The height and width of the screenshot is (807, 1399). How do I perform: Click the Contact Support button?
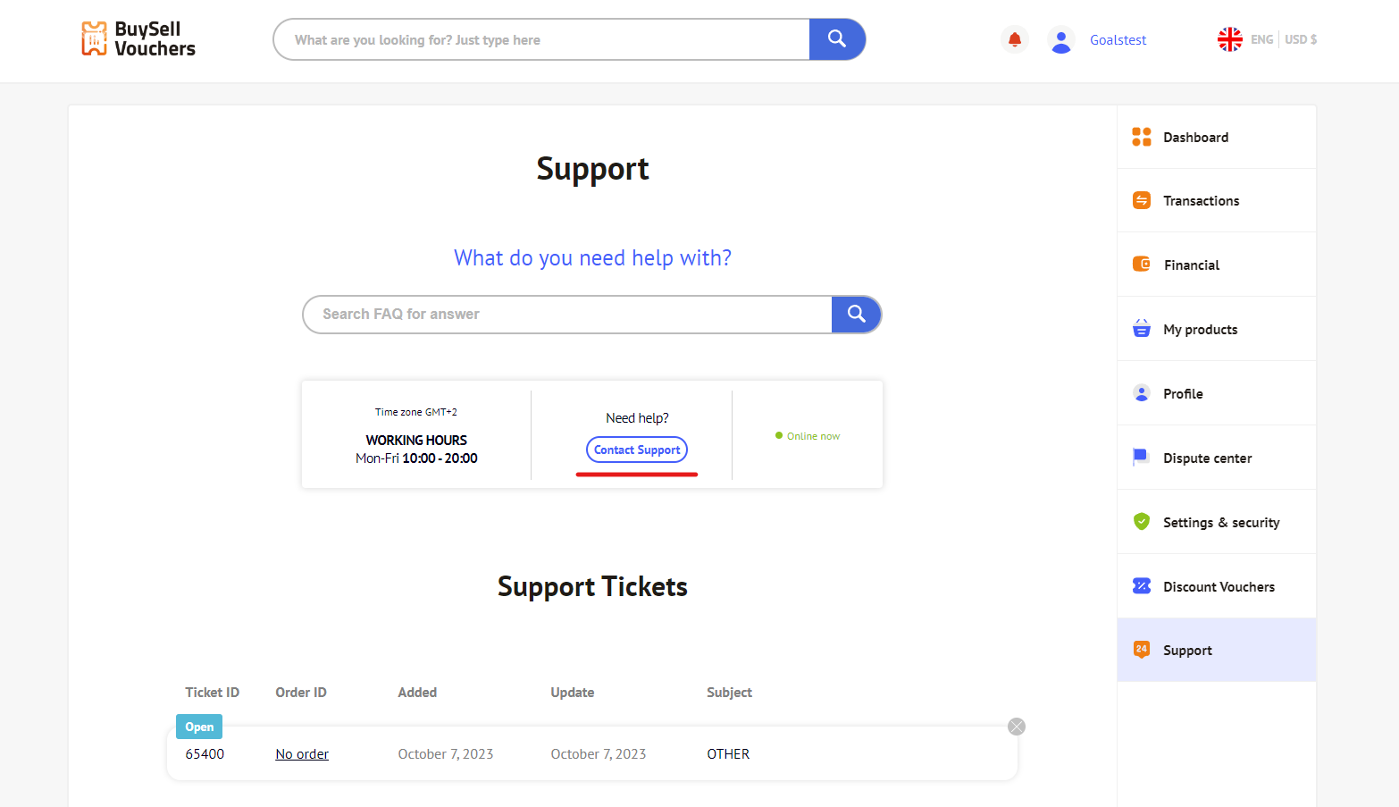coord(637,450)
